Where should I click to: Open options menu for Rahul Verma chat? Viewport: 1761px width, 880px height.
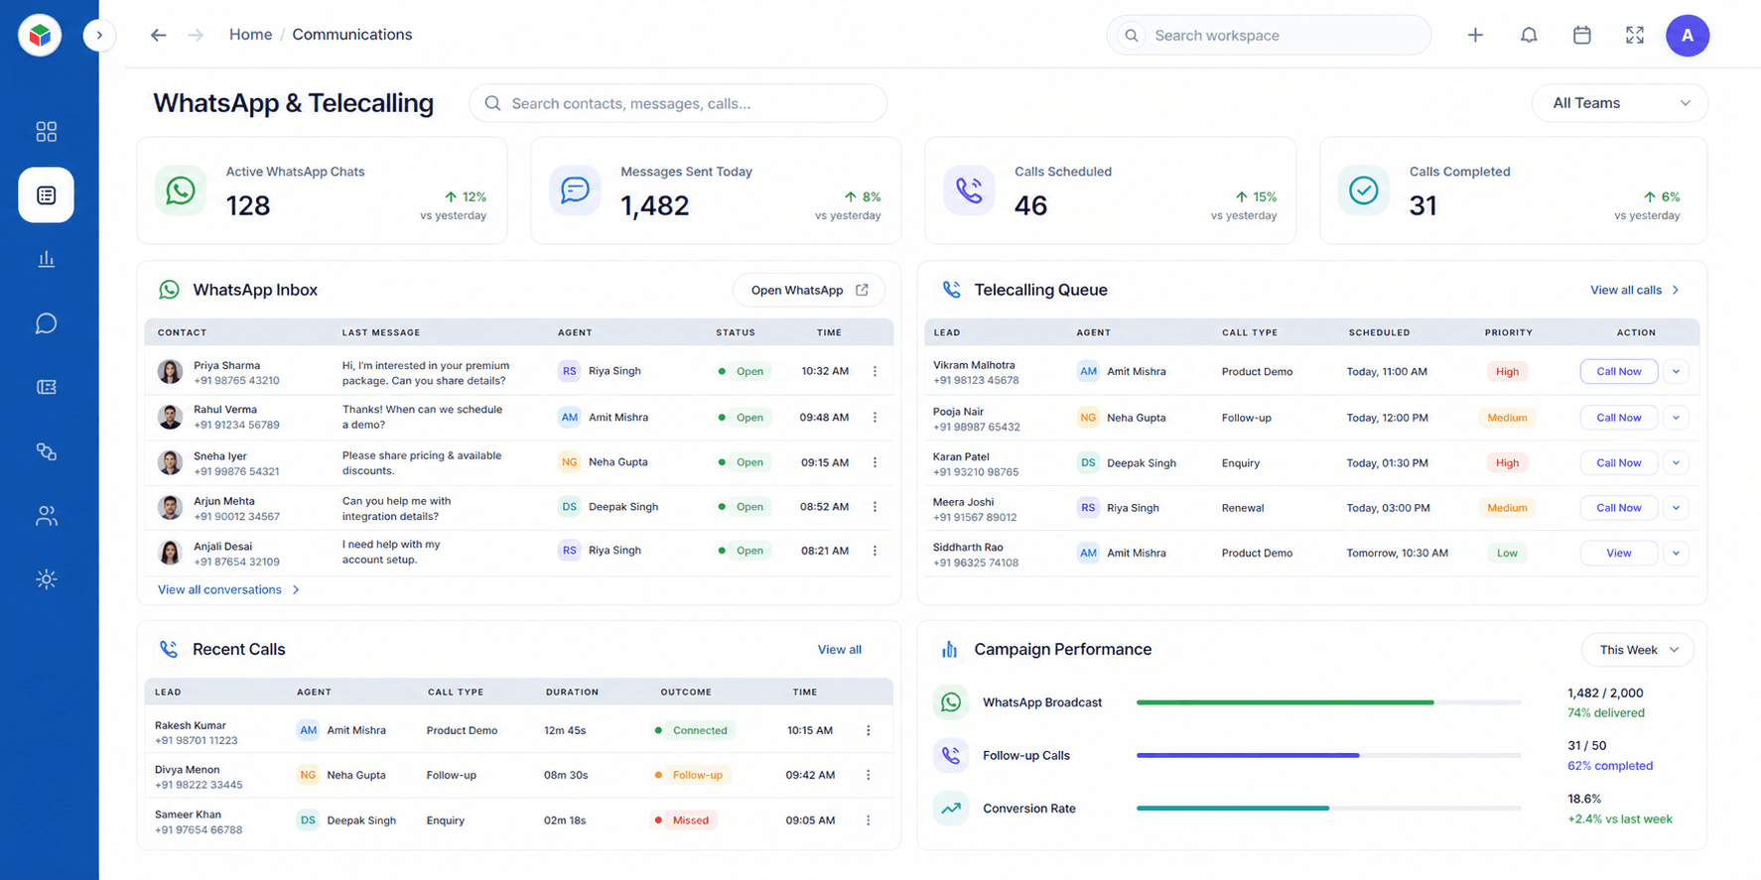pyautogui.click(x=875, y=418)
